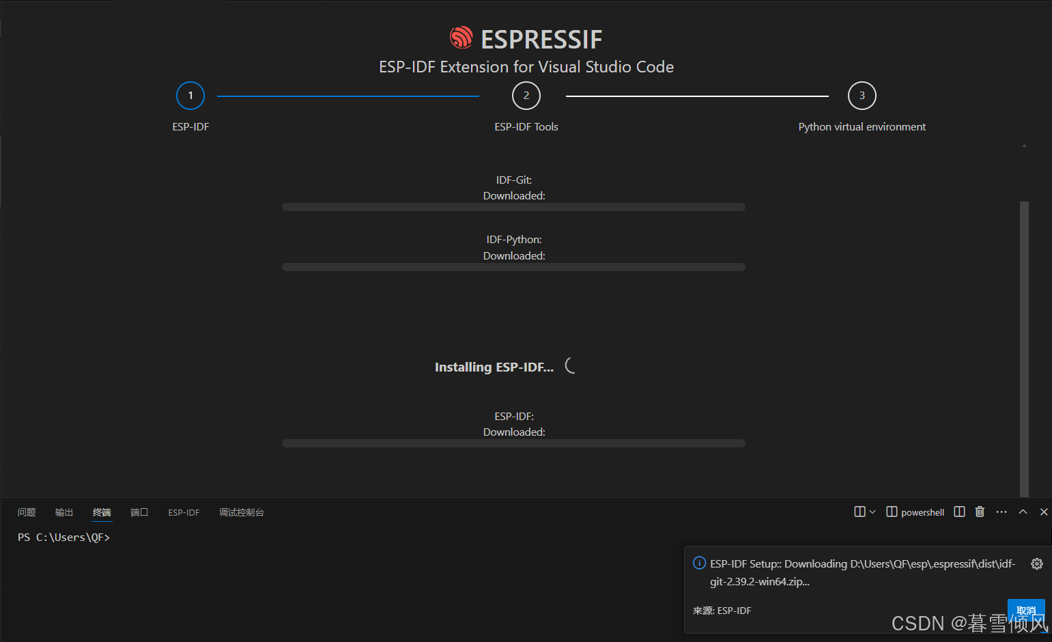Viewport: 1052px width, 642px height.
Task: Click the 'Installing ESP-IDF...' status text
Action: [x=494, y=367]
